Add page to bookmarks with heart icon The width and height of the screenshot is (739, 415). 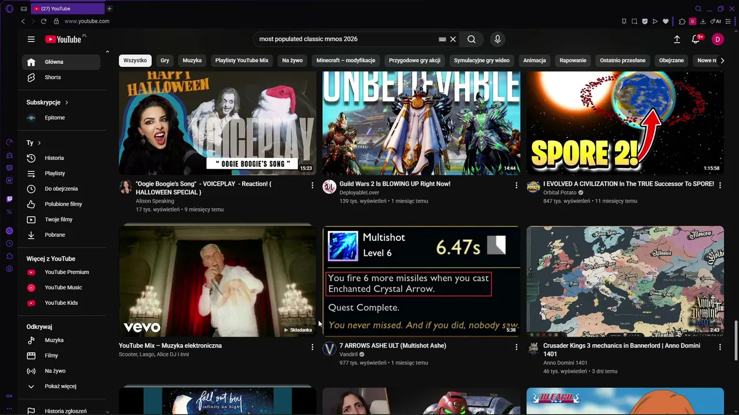666,21
